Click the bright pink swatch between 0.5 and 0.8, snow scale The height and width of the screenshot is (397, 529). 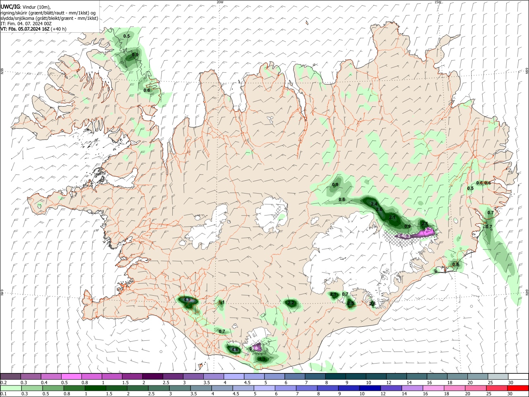(71, 377)
